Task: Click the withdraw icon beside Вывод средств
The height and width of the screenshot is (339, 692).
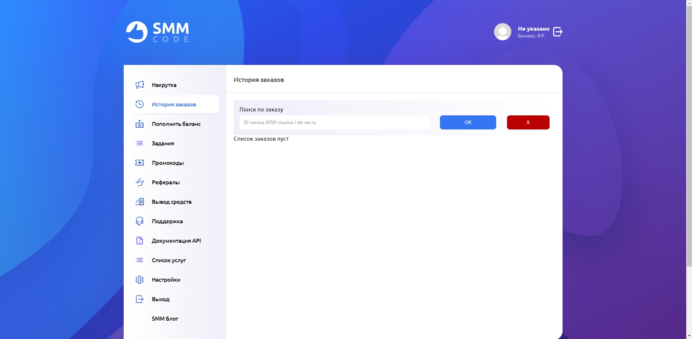Action: click(x=140, y=202)
